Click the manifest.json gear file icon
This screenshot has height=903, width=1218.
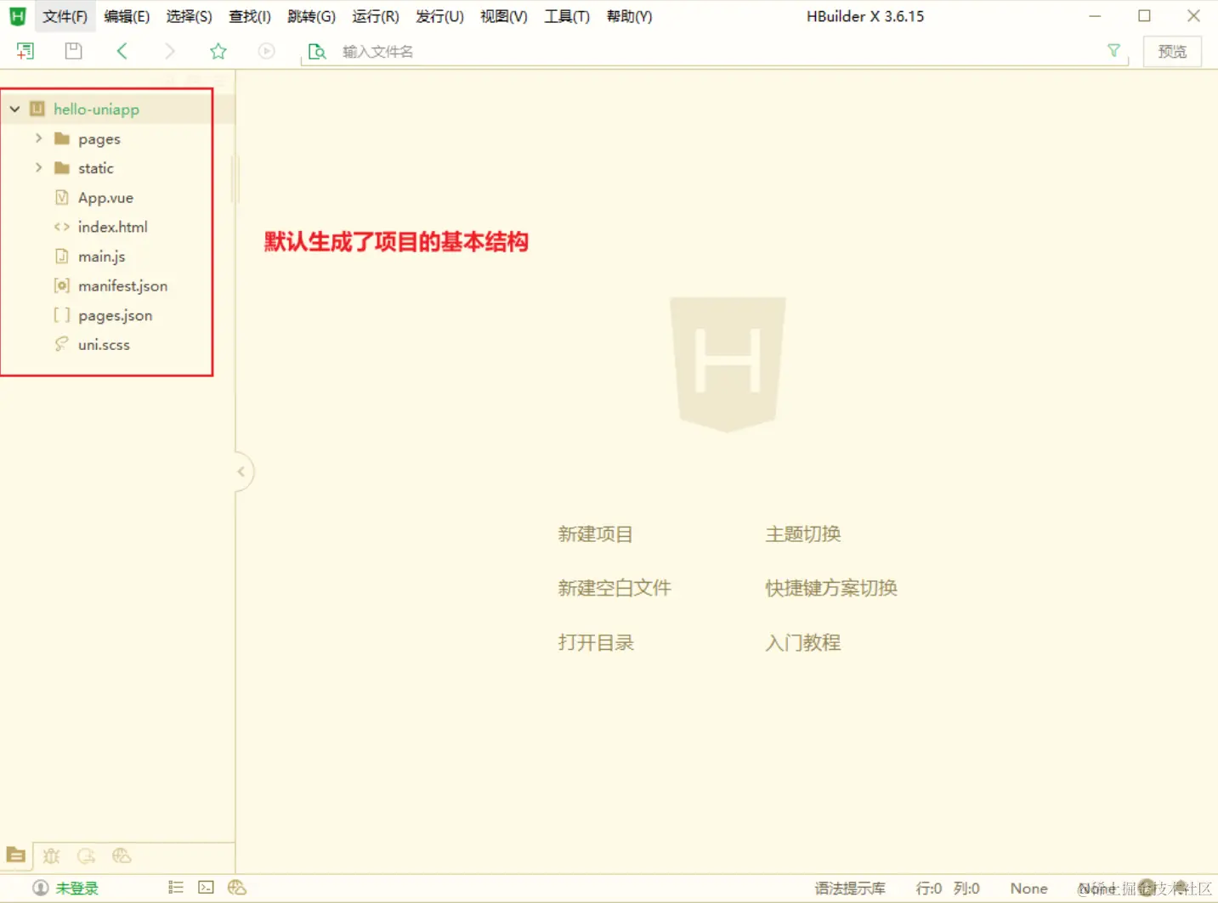(x=61, y=285)
